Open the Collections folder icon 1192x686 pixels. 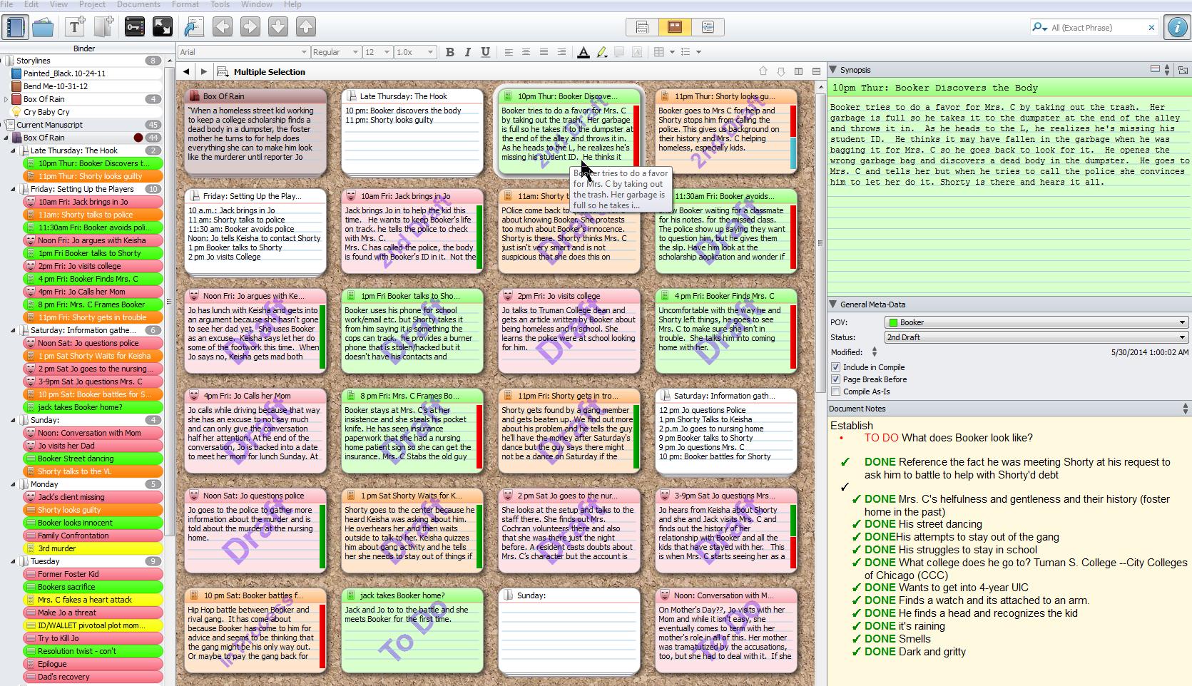click(x=43, y=27)
